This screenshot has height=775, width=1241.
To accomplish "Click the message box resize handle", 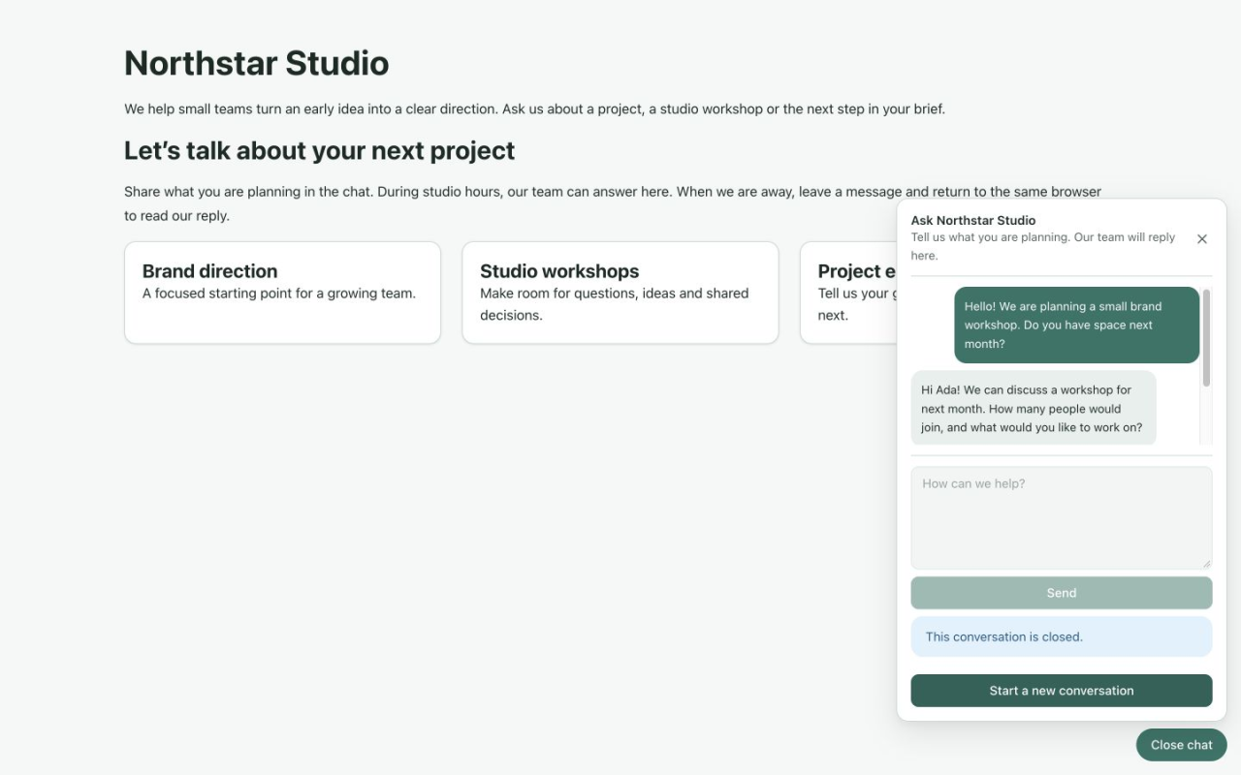I will click(1206, 564).
